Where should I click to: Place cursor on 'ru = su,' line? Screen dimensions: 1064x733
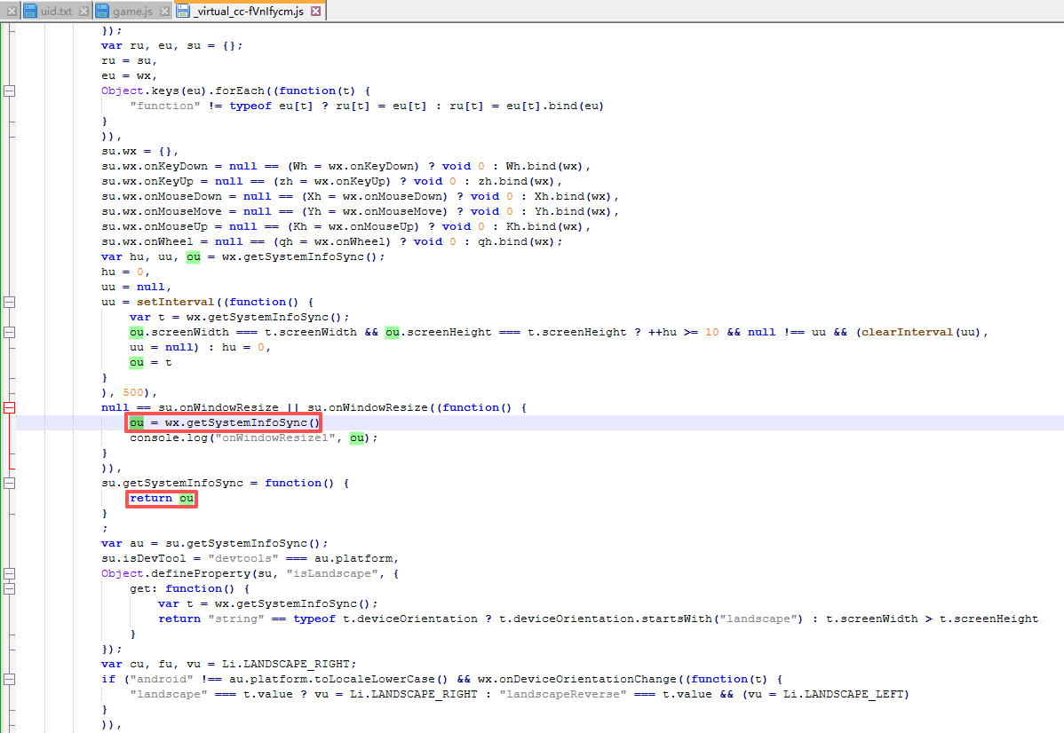coord(129,60)
